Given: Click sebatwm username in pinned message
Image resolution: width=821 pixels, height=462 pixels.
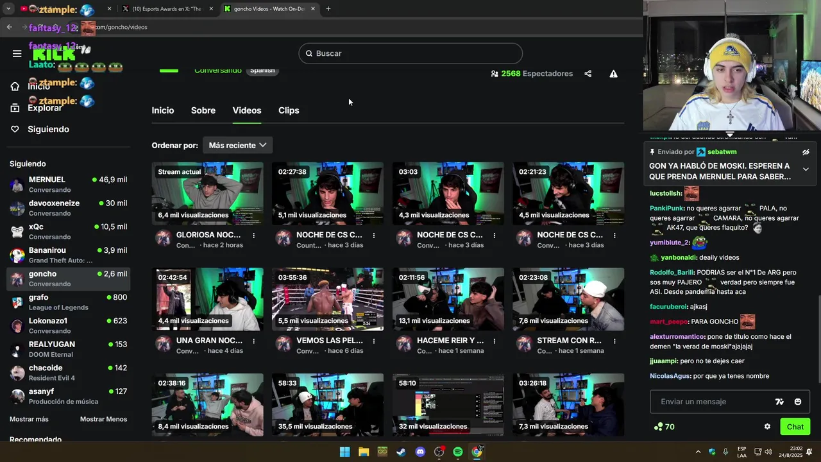Looking at the screenshot, I should tap(722, 152).
